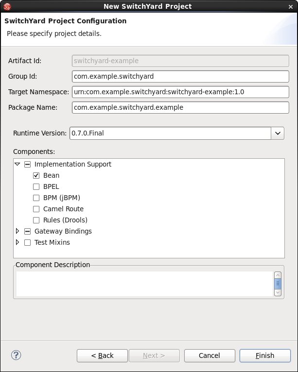Select the Camel Route row label
Screen dimensions: 298x372
coord(63,209)
